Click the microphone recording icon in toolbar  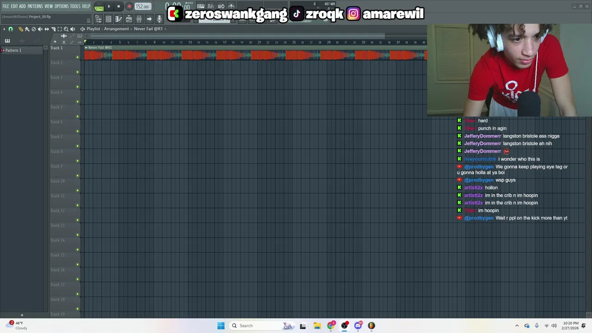click(159, 19)
